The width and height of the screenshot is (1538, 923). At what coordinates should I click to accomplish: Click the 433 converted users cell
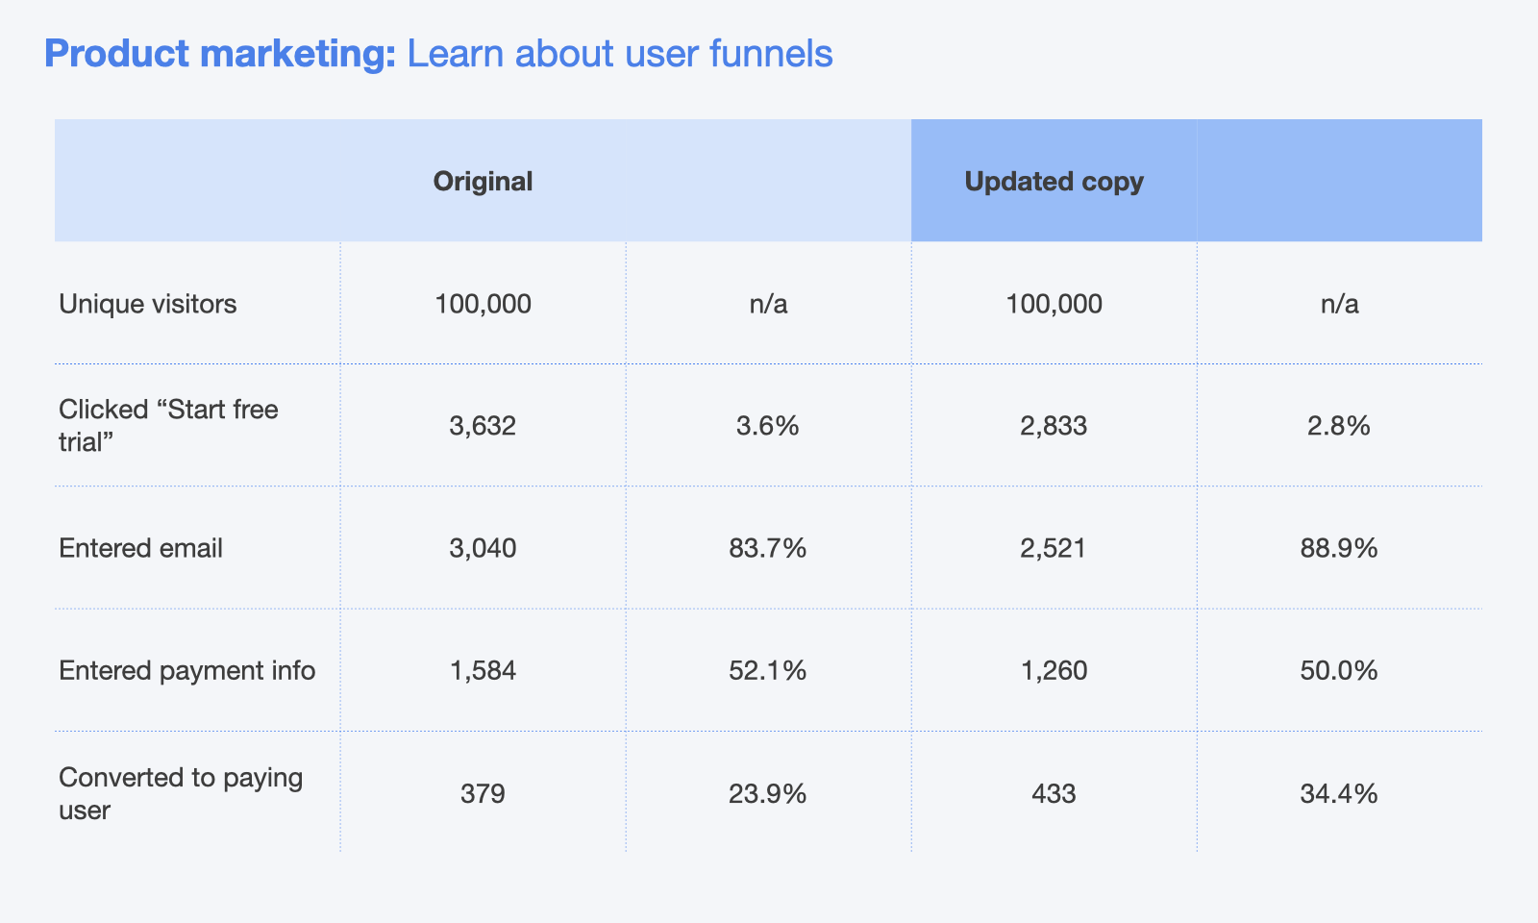pos(1054,794)
